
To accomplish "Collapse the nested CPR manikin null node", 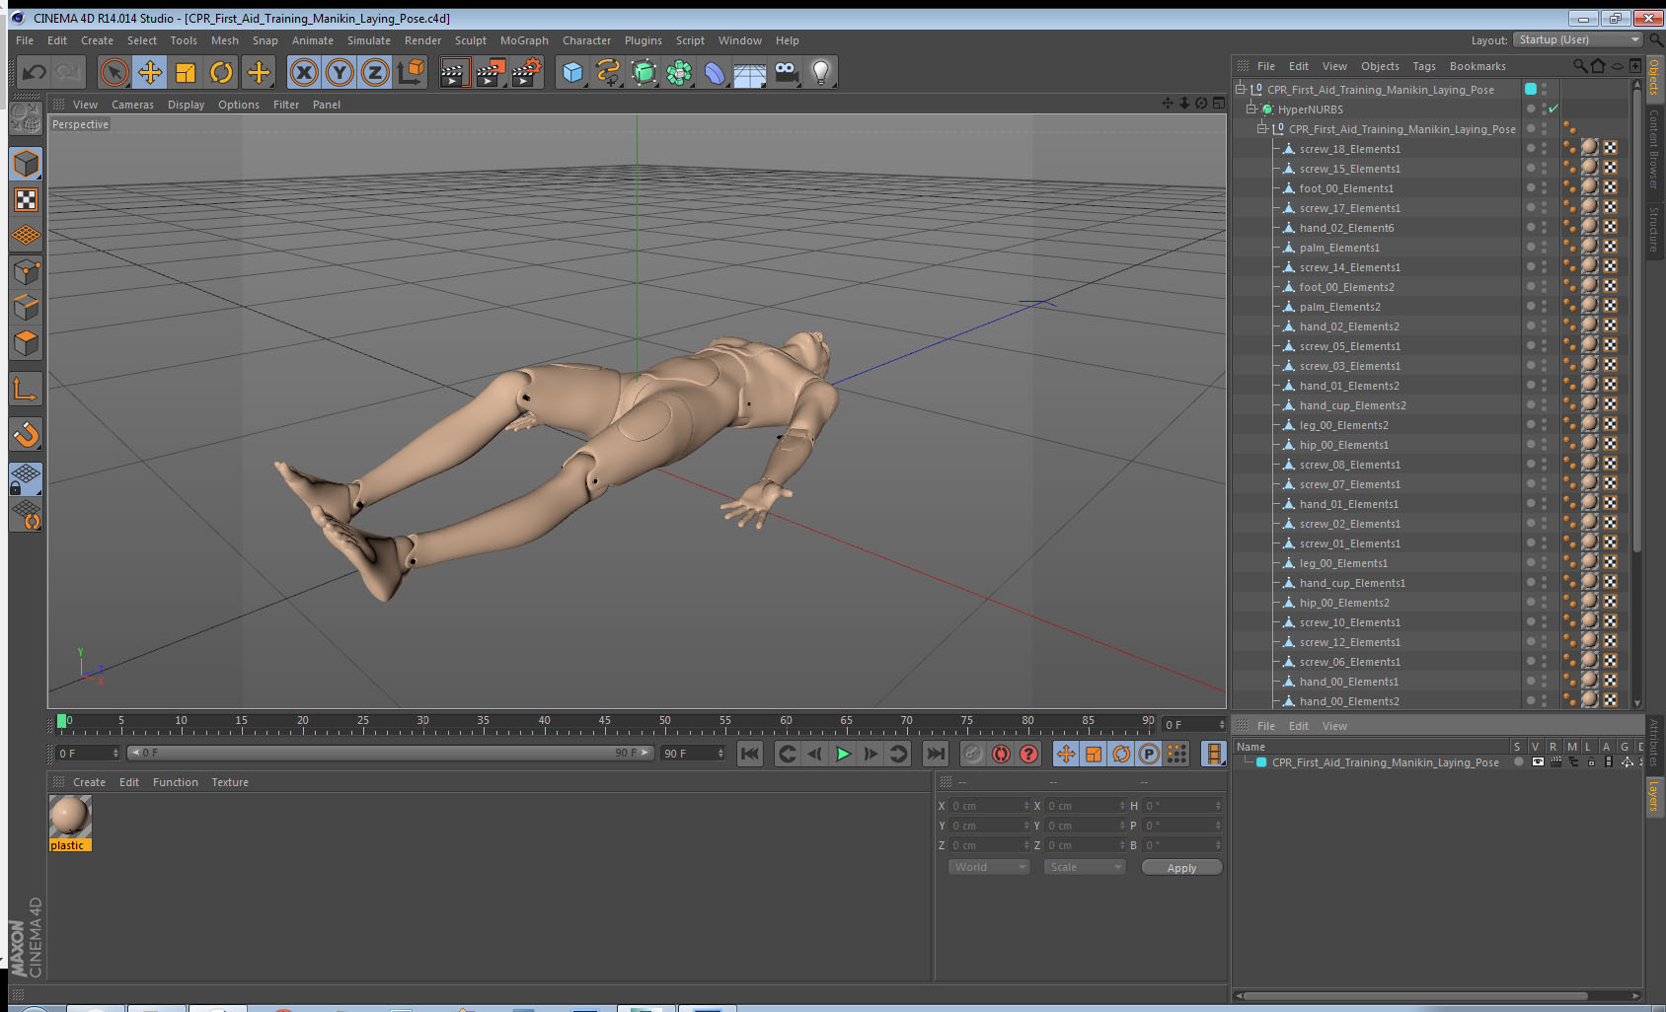I will click(1261, 128).
